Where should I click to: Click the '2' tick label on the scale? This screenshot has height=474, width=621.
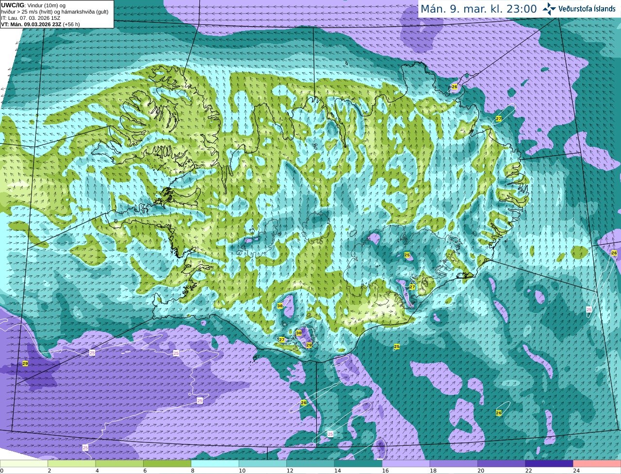pyautogui.click(x=49, y=471)
